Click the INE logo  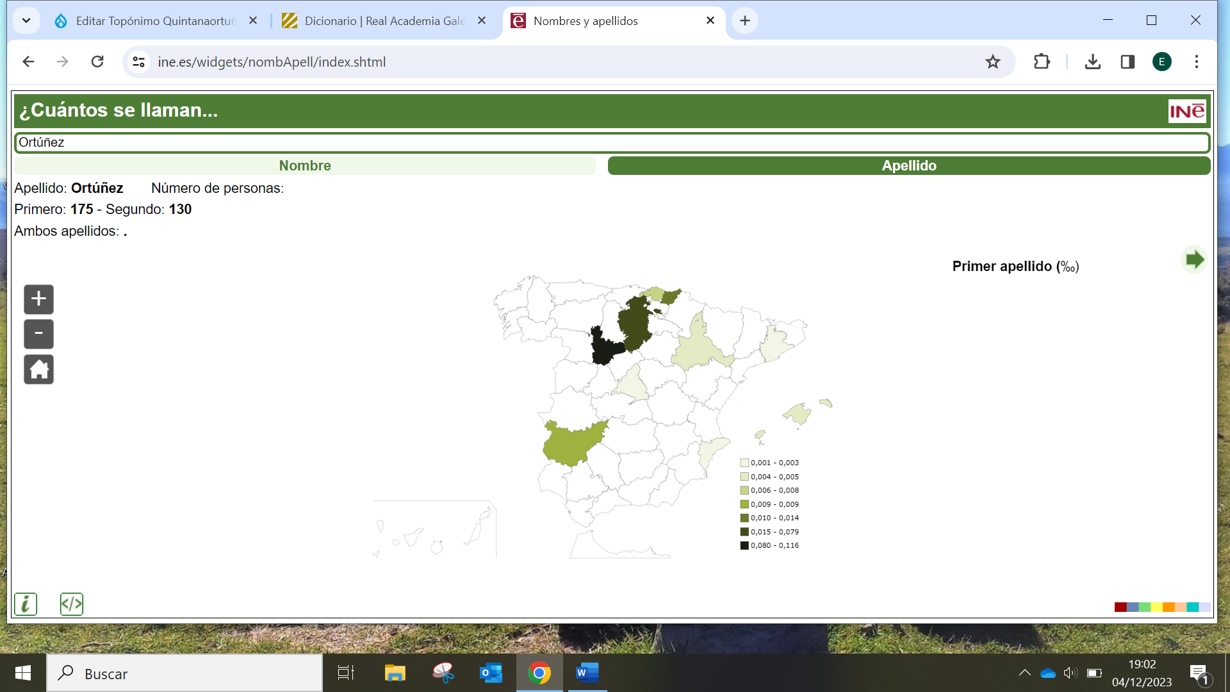click(x=1187, y=111)
